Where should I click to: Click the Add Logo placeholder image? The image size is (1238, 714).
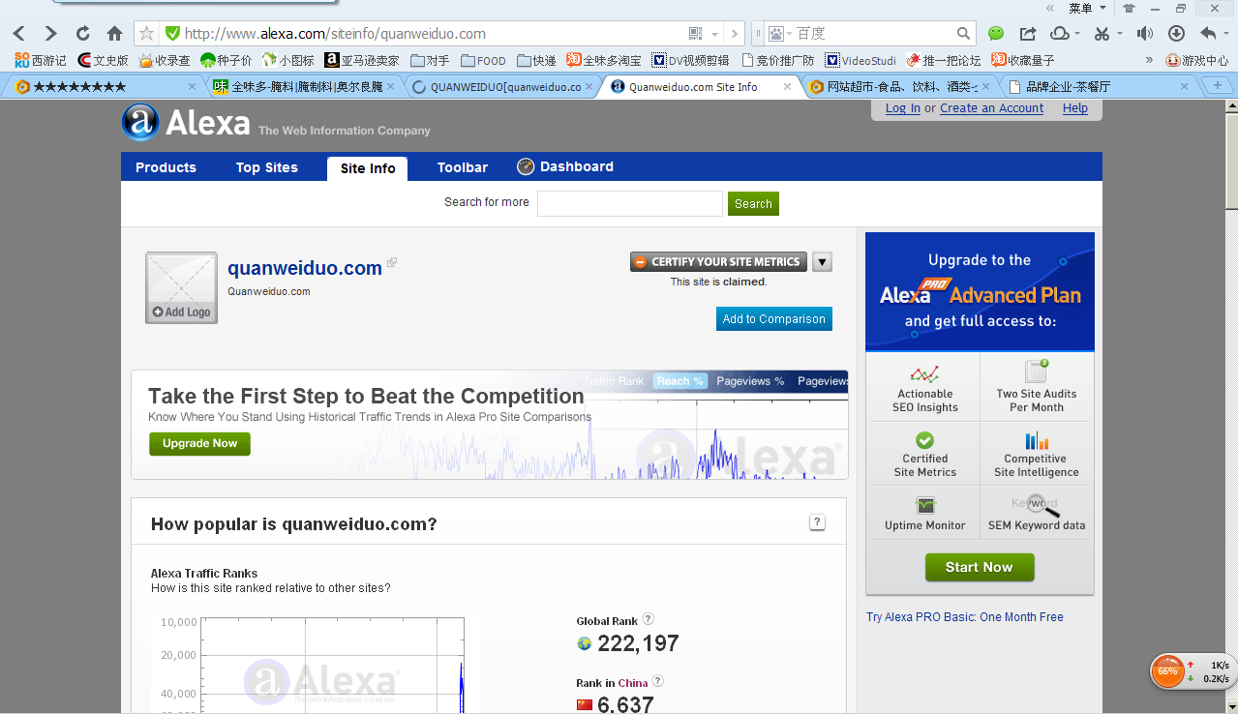click(x=181, y=287)
